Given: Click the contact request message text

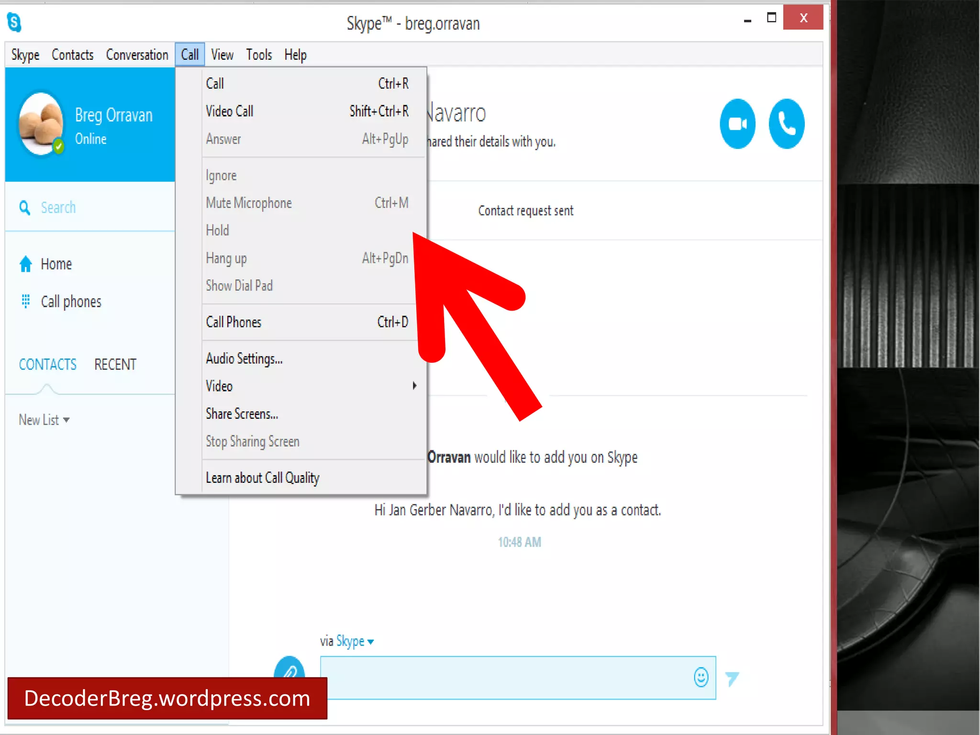Looking at the screenshot, I should point(518,510).
